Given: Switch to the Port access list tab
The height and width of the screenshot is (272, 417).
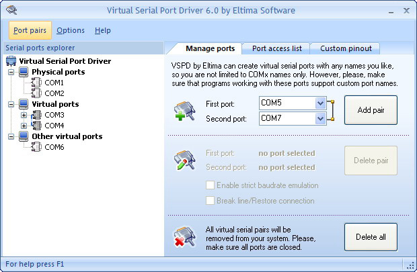Looking at the screenshot, I should (277, 48).
